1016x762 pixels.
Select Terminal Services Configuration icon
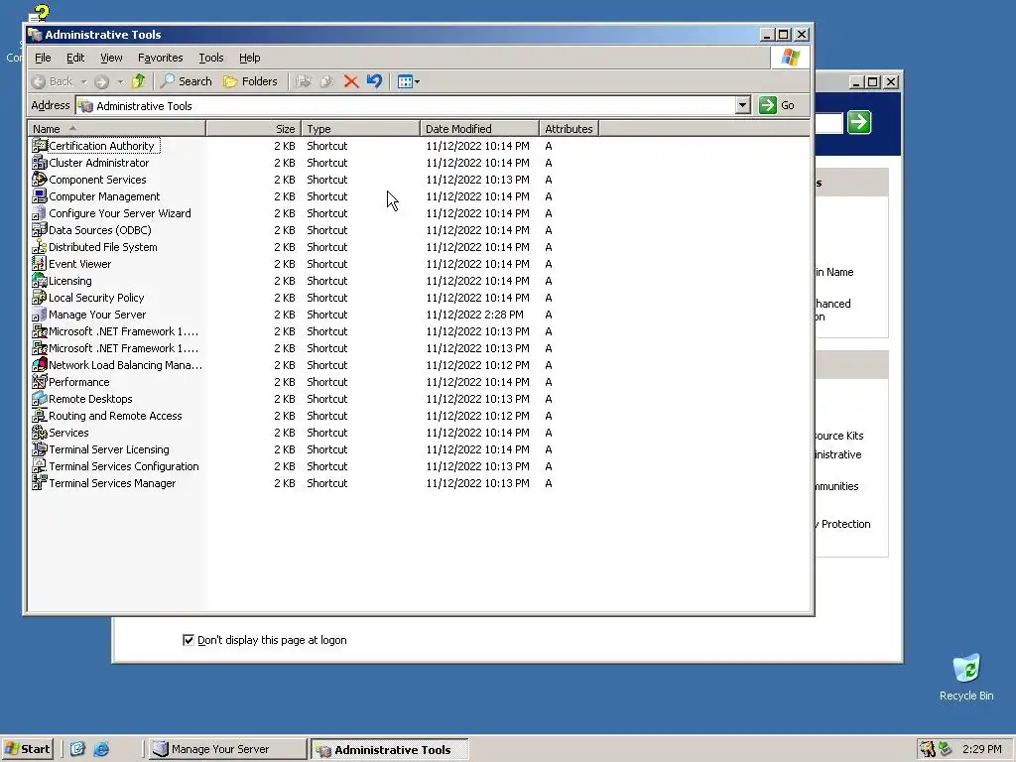(40, 466)
